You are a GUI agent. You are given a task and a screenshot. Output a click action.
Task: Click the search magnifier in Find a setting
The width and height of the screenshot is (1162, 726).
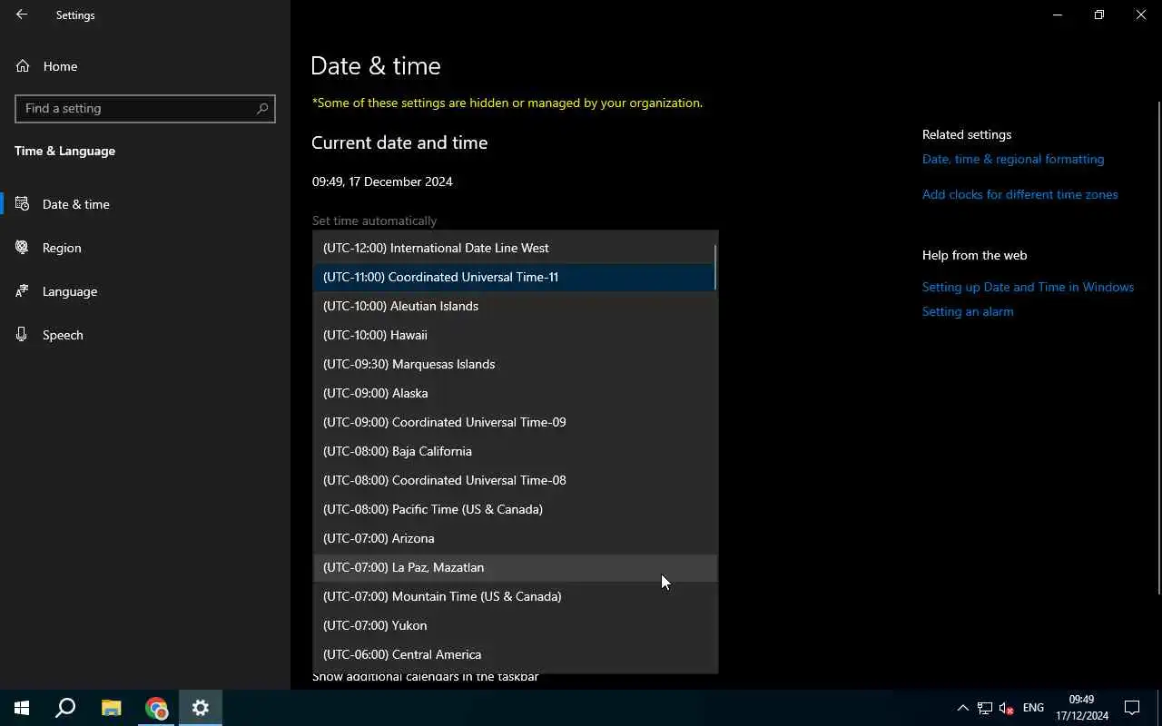tap(262, 108)
